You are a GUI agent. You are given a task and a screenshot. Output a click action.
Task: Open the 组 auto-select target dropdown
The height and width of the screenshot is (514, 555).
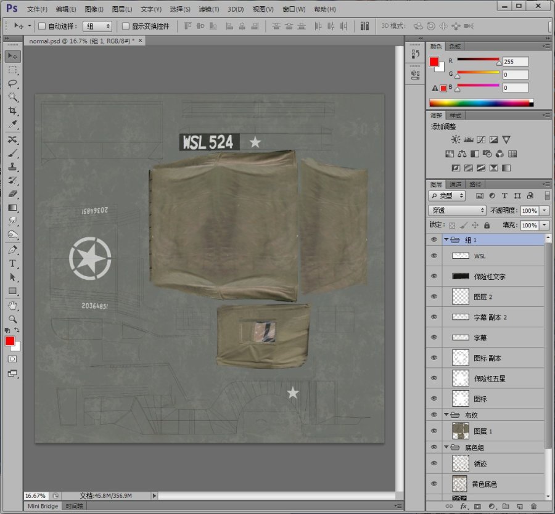pos(99,27)
